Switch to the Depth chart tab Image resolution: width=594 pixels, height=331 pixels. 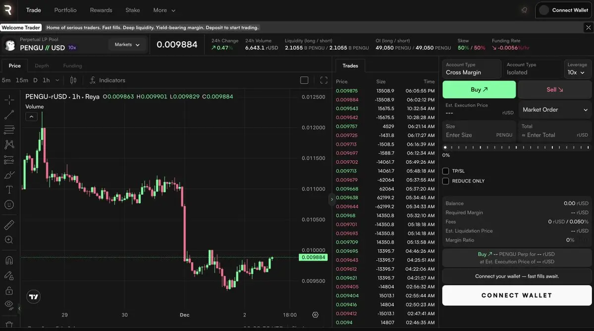(42, 65)
